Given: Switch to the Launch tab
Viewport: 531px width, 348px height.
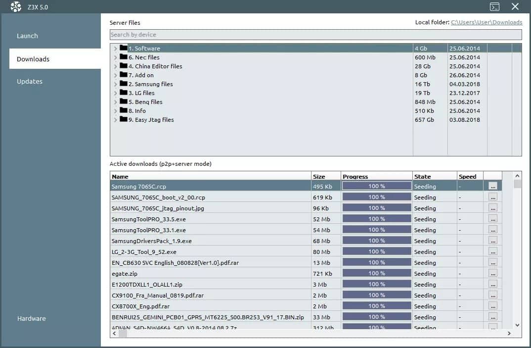Looking at the screenshot, I should [x=27, y=36].
